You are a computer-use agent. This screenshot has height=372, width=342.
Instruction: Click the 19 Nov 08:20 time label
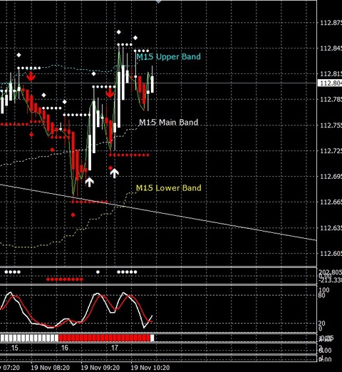pos(51,368)
